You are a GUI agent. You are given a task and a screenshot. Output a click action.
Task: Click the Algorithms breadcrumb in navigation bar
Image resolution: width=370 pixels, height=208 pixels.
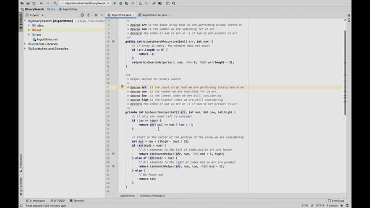click(68, 9)
